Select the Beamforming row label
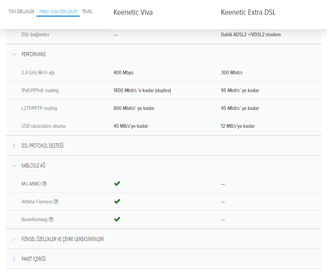This screenshot has width=327, height=276. tap(34, 220)
